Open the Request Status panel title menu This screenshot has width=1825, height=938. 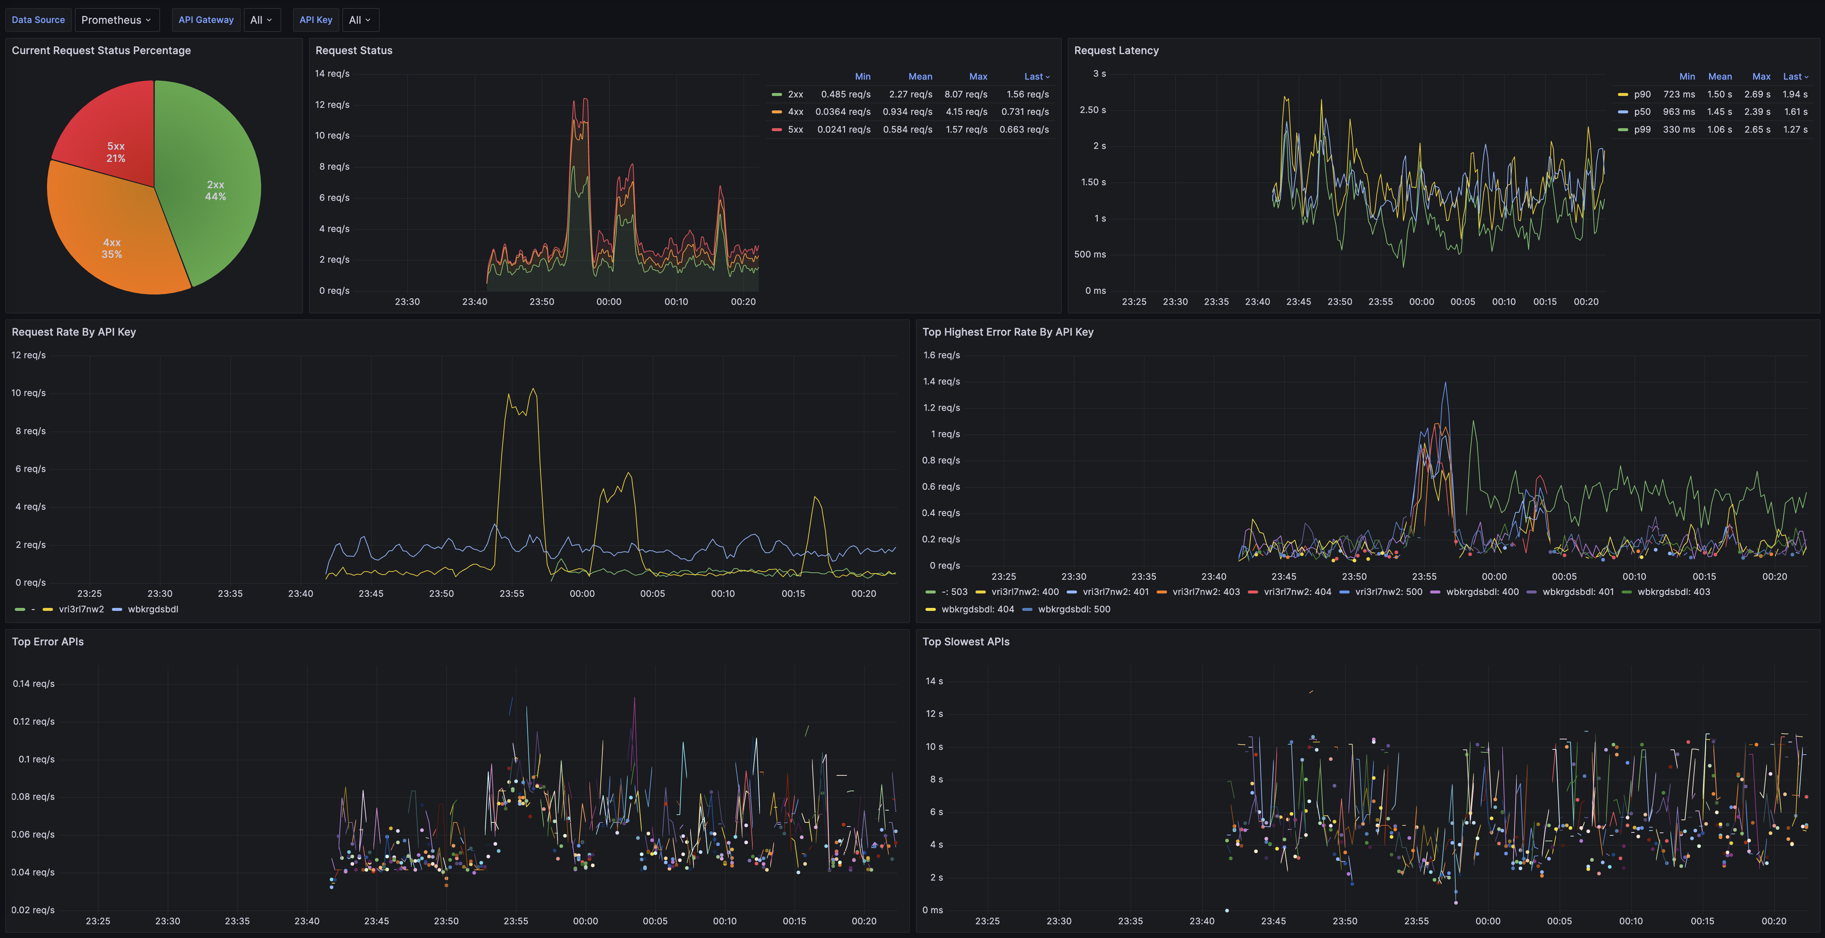[353, 50]
